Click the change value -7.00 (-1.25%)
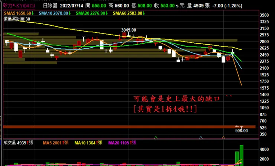Screen dimensions: 275x166 (x=227, y=6)
